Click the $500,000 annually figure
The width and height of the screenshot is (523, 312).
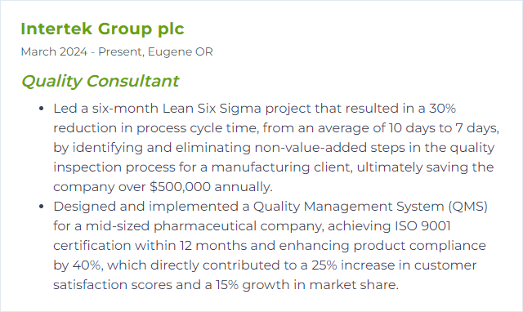tap(211, 187)
